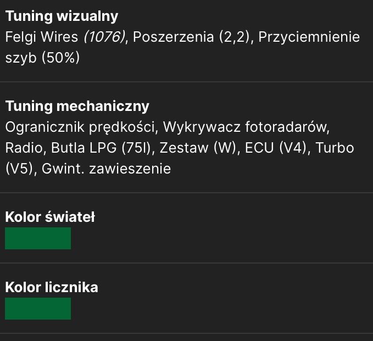Click Butla LPG (75l) entry
The image size is (373, 341).
pos(101,148)
